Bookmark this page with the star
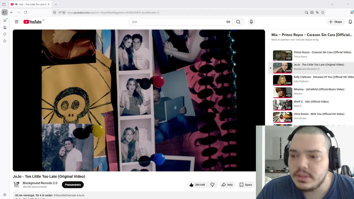Image resolution: width=354 pixels, height=199 pixels. coord(323,12)
